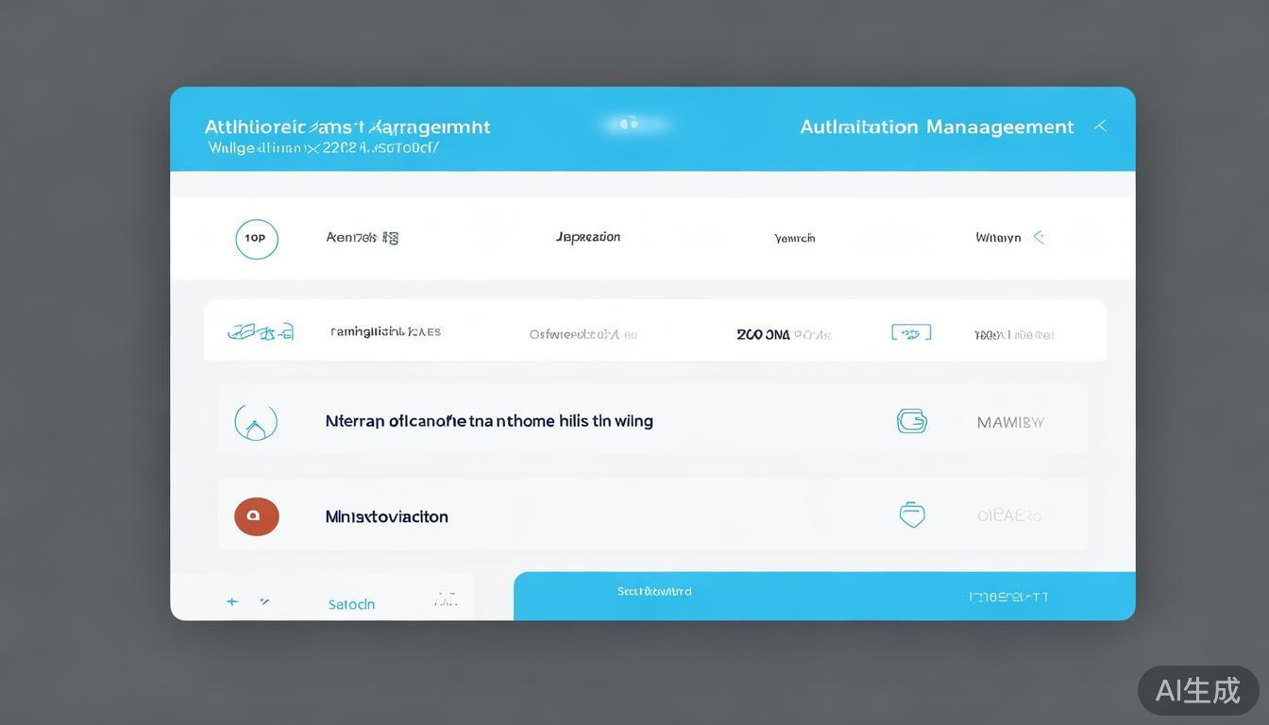Collapse the chevron in the top right header

coord(1099,124)
